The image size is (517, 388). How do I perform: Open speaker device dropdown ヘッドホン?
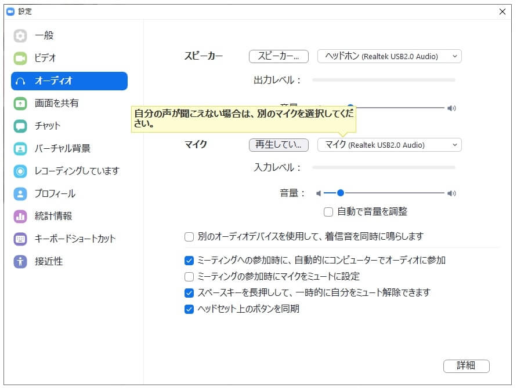[x=389, y=56]
